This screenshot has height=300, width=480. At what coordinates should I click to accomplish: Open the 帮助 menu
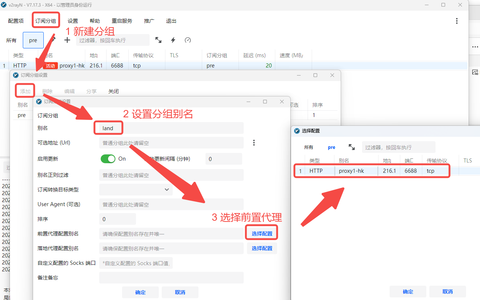point(95,21)
